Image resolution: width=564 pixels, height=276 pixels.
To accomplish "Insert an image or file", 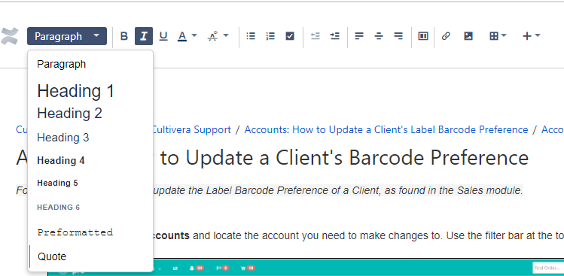I will (x=468, y=36).
